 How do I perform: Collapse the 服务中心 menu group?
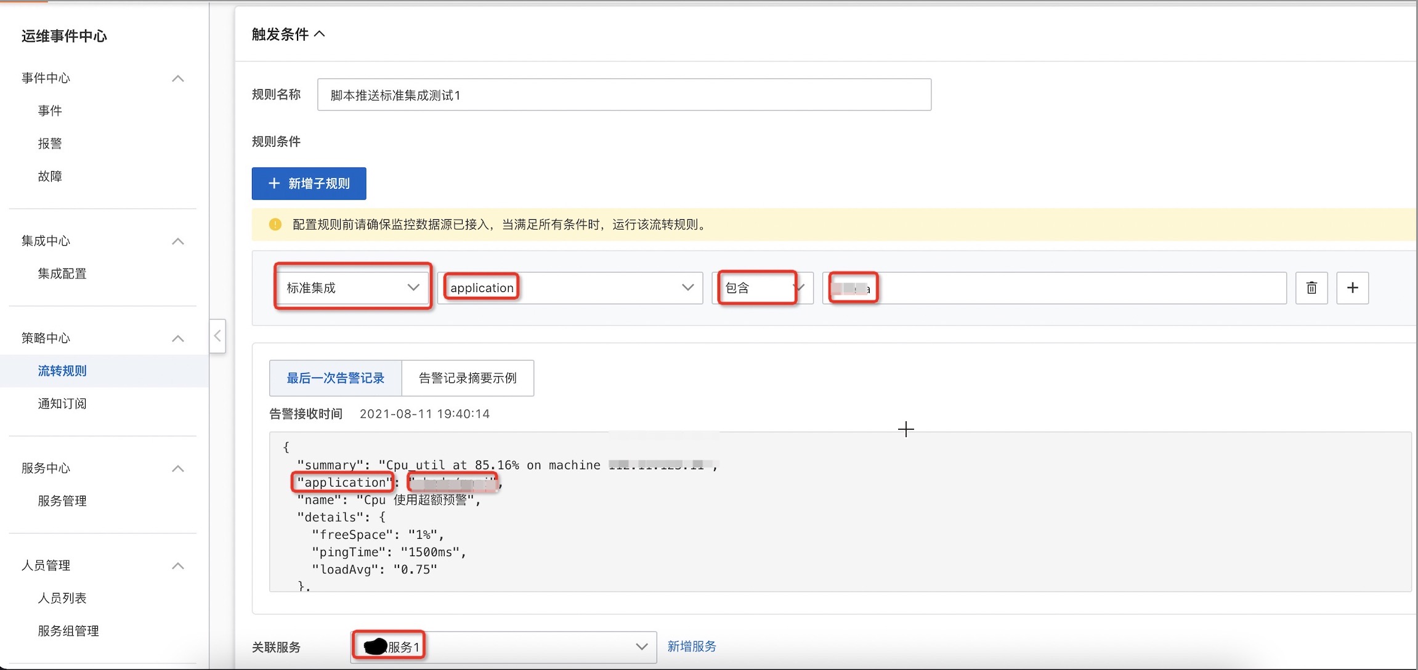[178, 468]
